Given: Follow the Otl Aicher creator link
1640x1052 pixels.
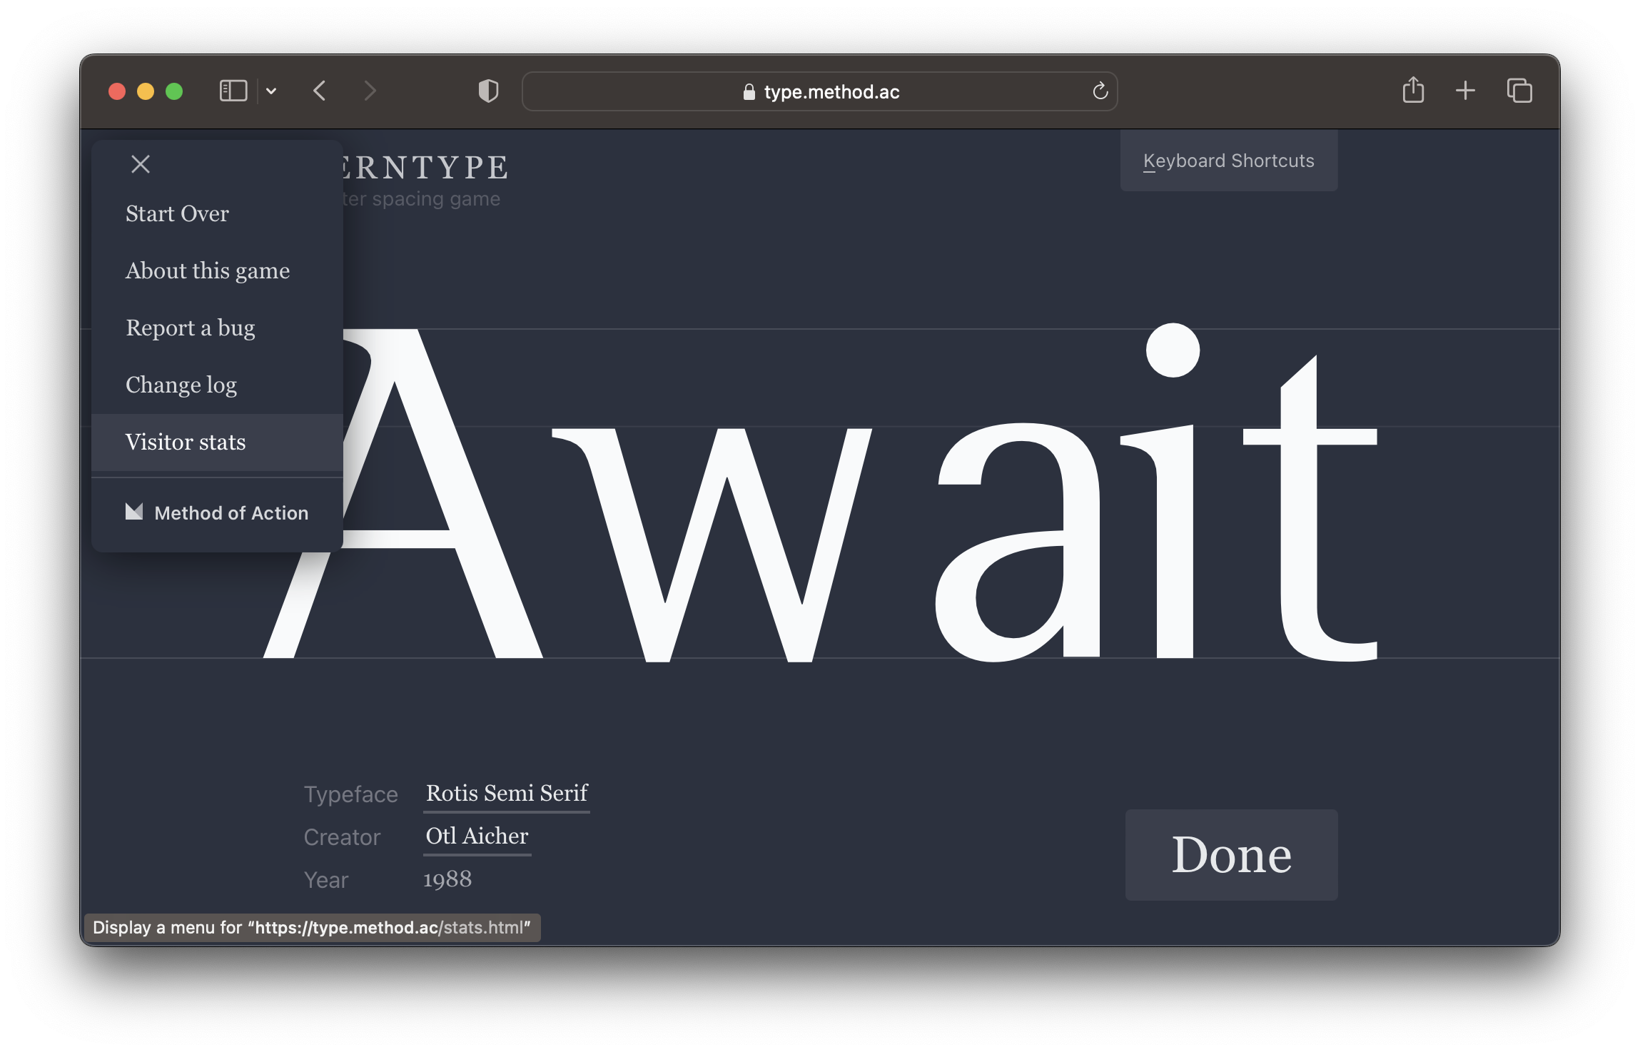Looking at the screenshot, I should (477, 836).
